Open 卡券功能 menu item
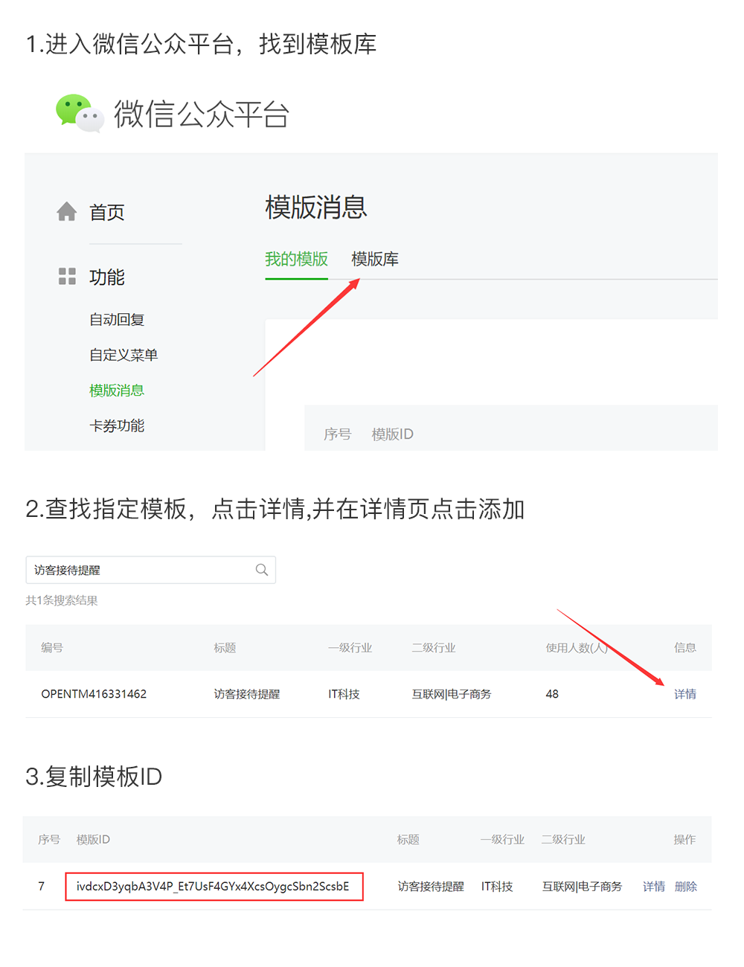 coord(117,426)
